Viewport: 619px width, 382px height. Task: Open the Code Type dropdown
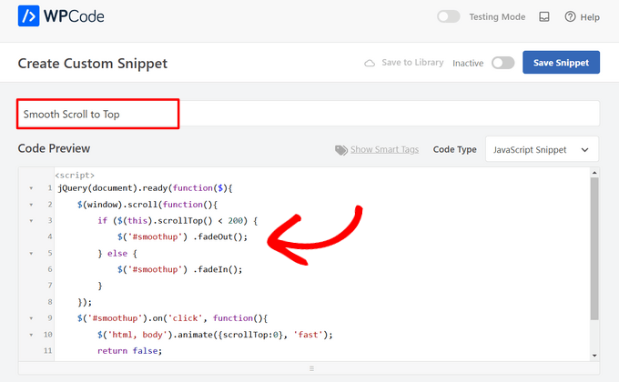[x=542, y=149]
